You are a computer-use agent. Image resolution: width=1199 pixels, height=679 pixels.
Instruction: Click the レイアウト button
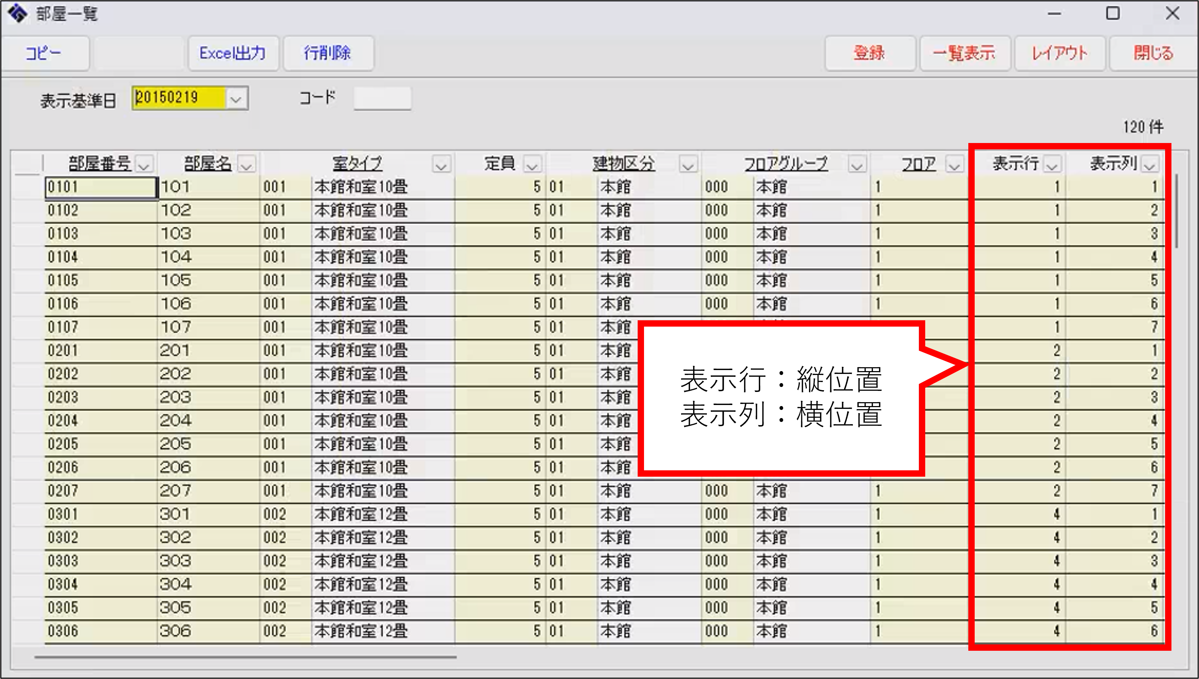click(x=1059, y=53)
